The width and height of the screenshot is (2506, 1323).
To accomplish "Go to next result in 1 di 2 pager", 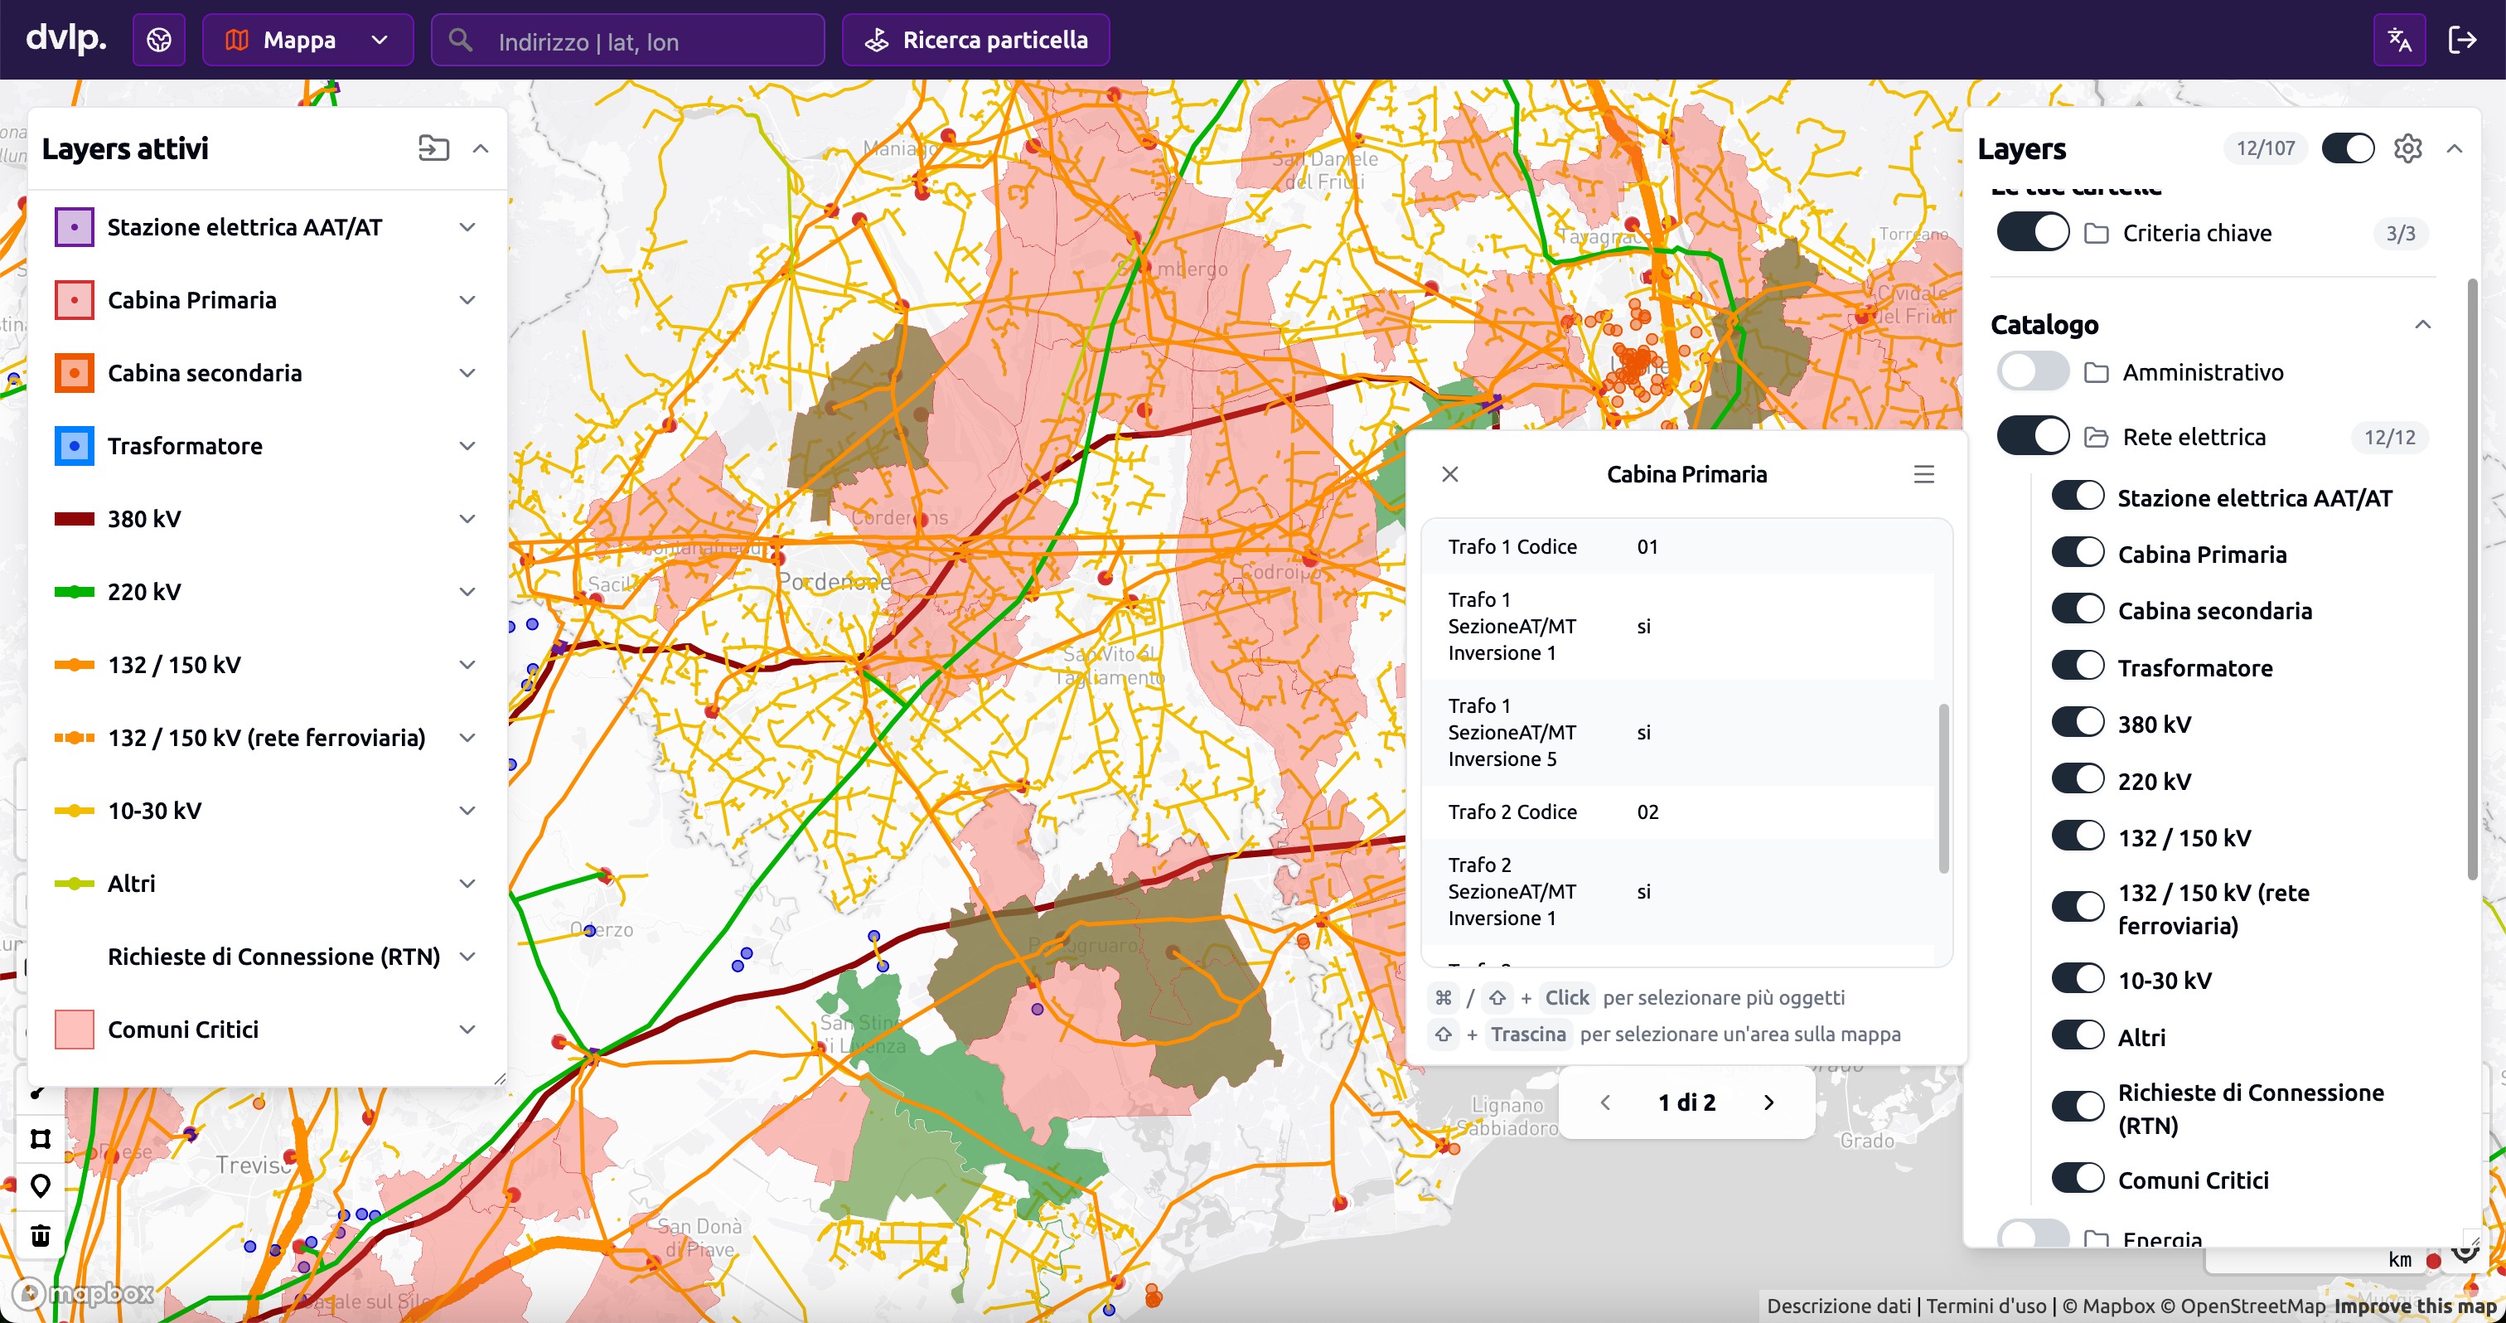I will pyautogui.click(x=1768, y=1102).
